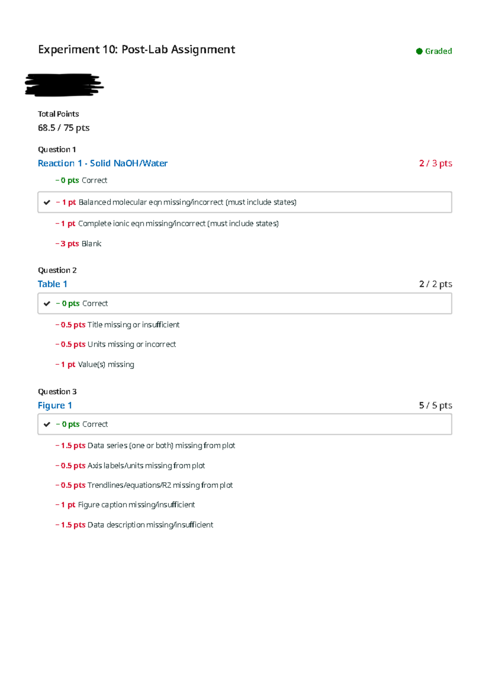The width and height of the screenshot is (489, 692).
Task: Select Complete ionic eqn missing rubric item
Action: pos(167,224)
